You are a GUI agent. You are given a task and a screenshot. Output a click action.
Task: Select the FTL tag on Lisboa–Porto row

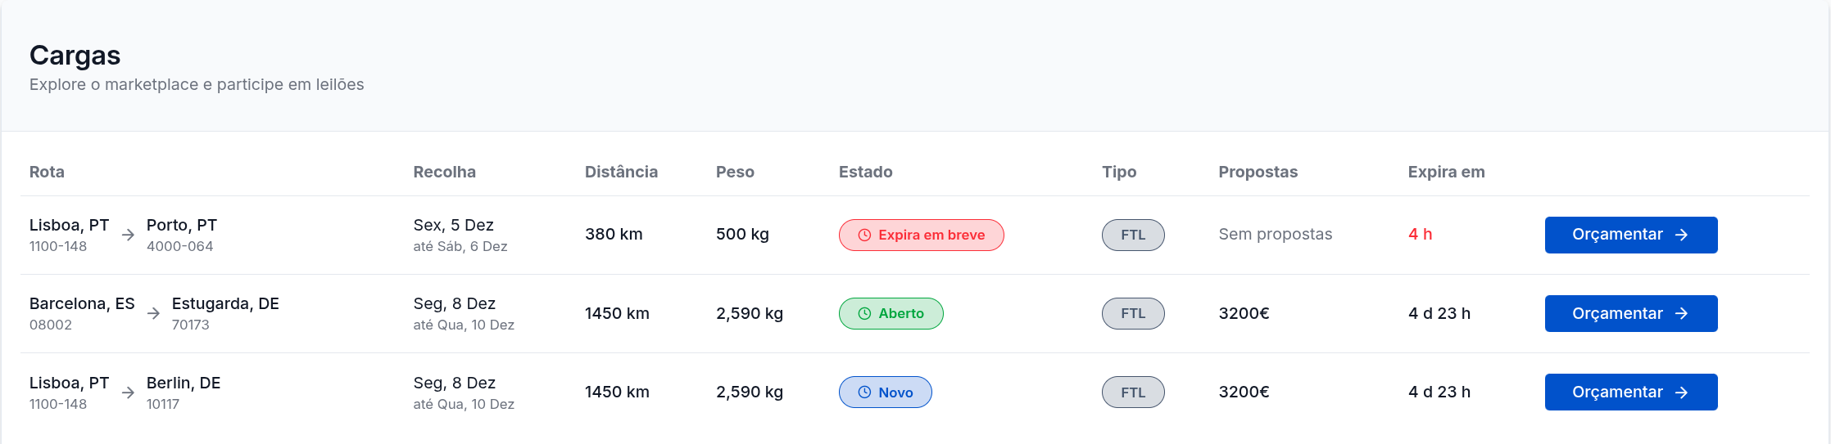coord(1132,235)
